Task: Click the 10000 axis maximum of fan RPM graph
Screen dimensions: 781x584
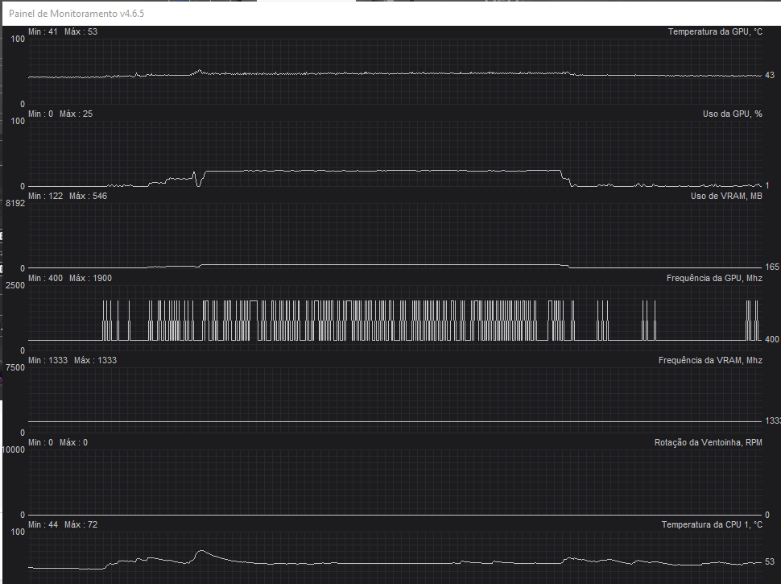Action: 14,450
